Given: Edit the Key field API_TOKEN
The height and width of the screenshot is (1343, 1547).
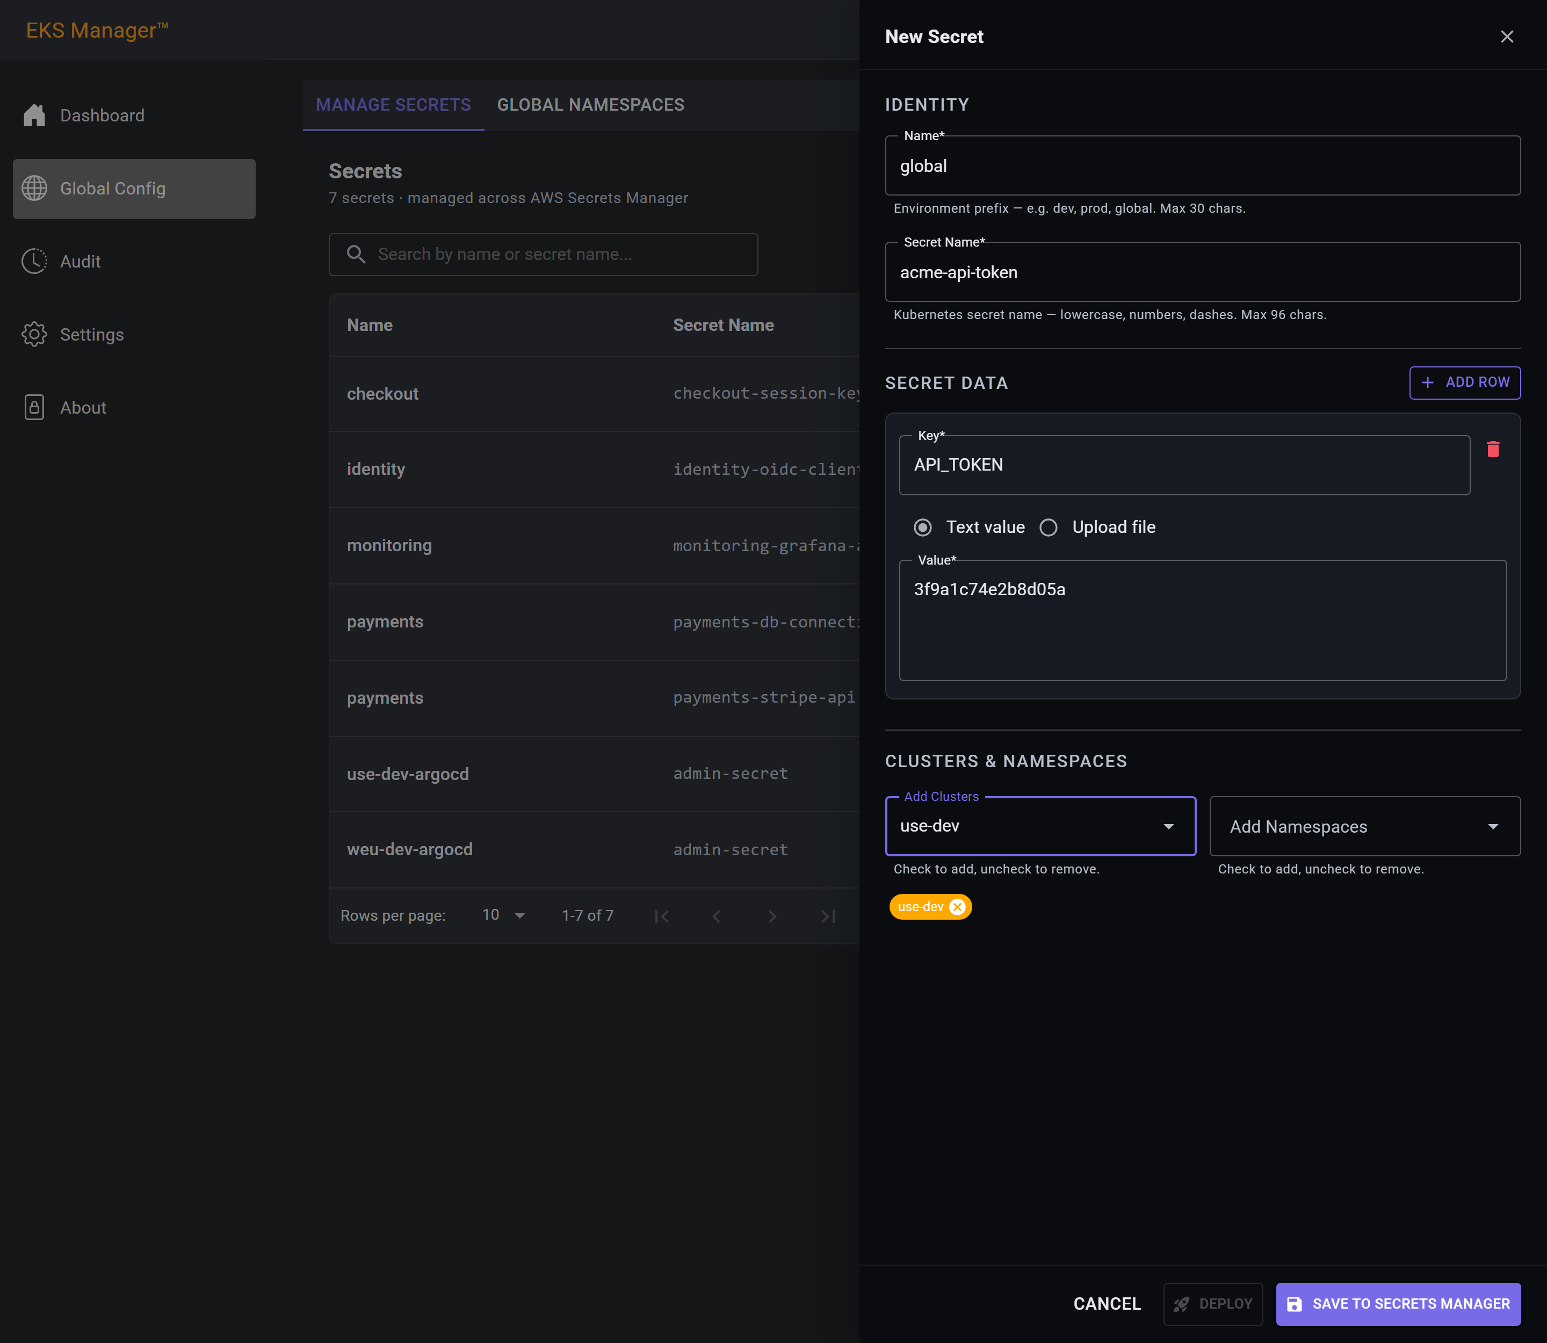Looking at the screenshot, I should tap(1184, 465).
